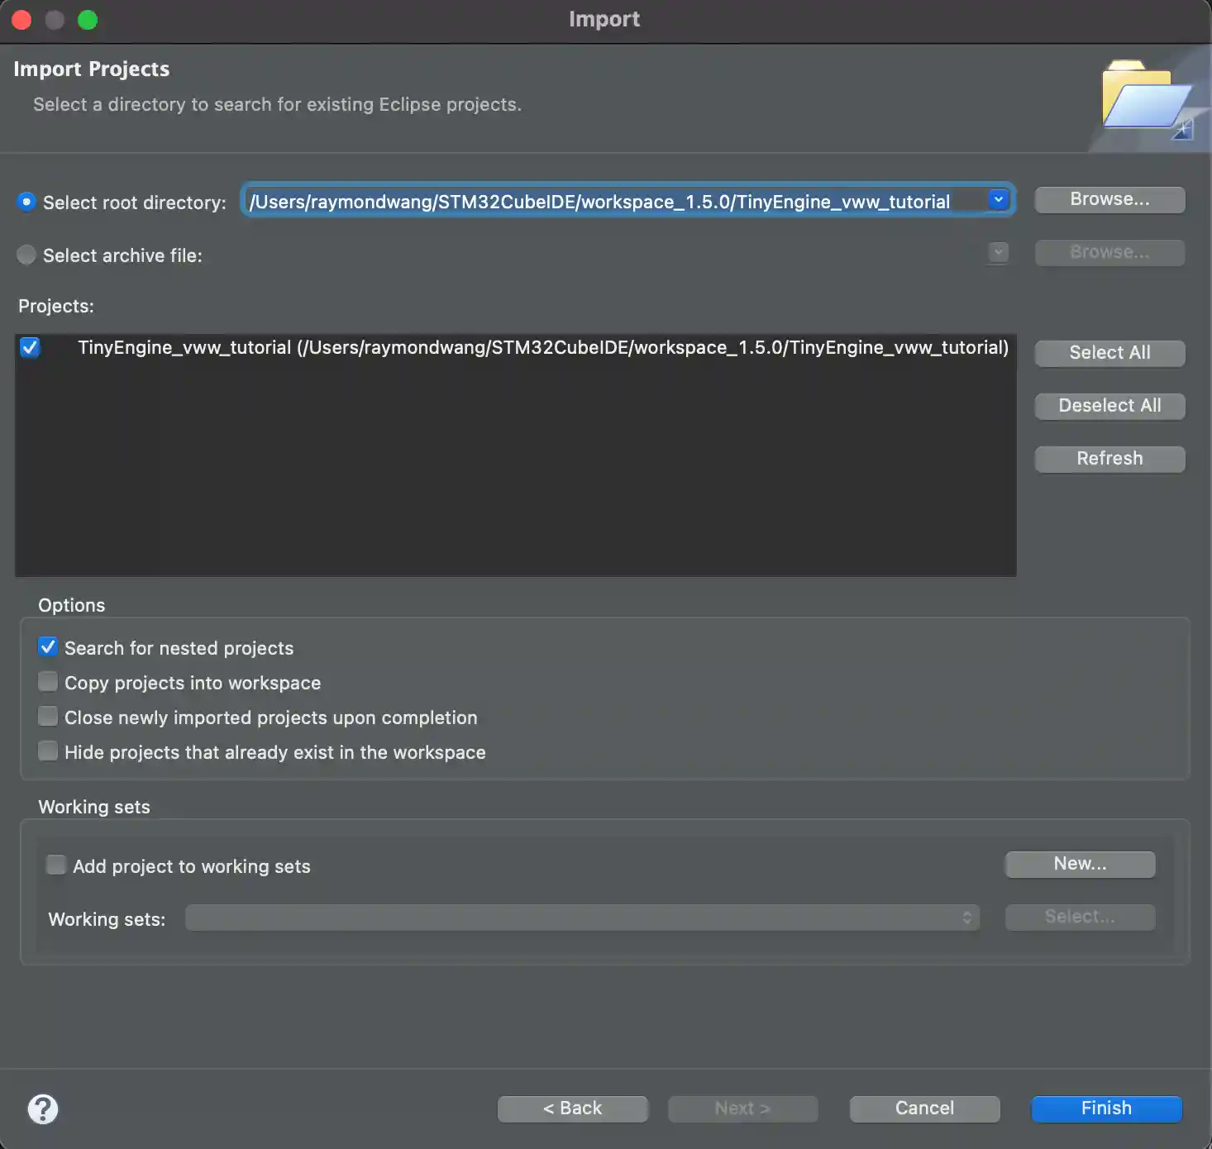Click Finish to import the project

1106,1108
